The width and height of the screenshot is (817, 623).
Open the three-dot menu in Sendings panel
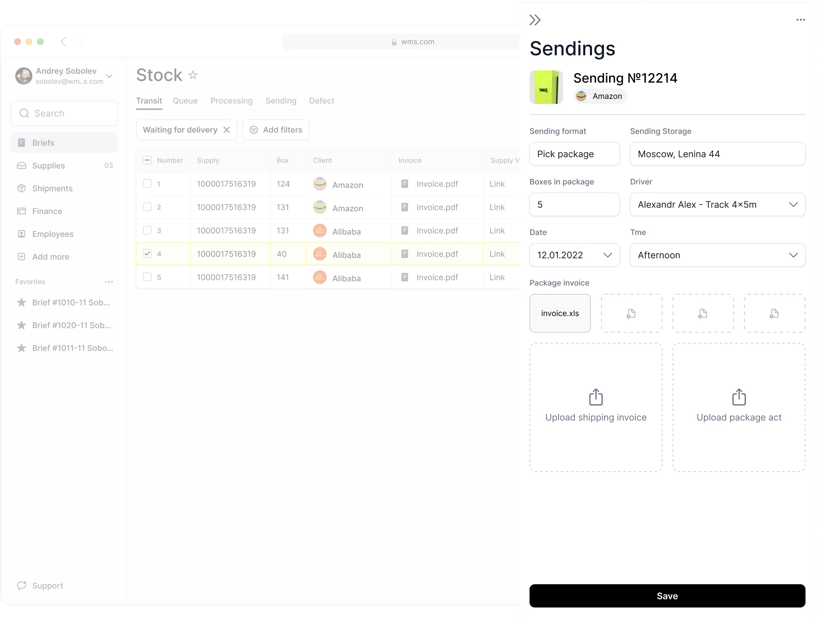coord(800,20)
